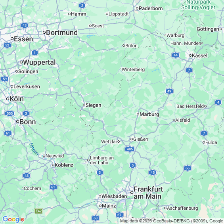The width and height of the screenshot is (224, 224).
Task: Select the A67 highway shield near Mainz
Action: coord(119,215)
